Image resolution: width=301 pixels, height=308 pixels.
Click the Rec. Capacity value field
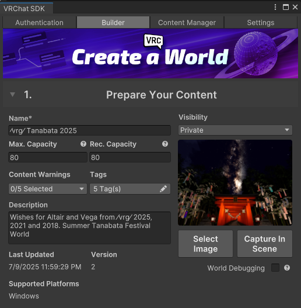click(130, 157)
